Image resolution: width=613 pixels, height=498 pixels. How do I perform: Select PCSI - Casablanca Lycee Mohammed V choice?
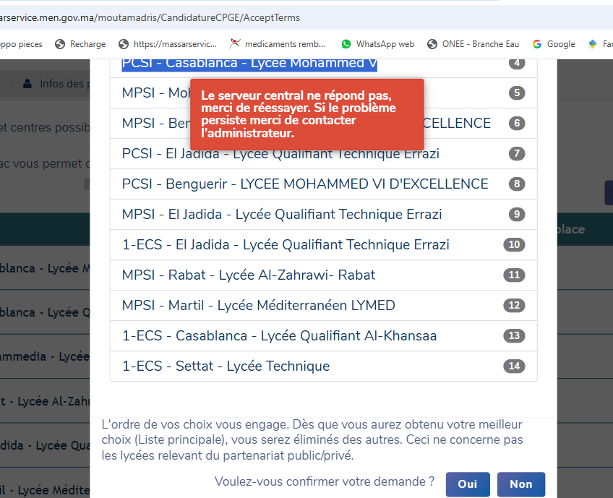(249, 64)
